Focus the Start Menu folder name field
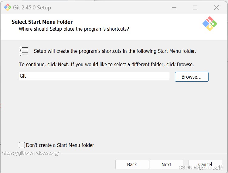This screenshot has width=228, height=173. point(94,76)
